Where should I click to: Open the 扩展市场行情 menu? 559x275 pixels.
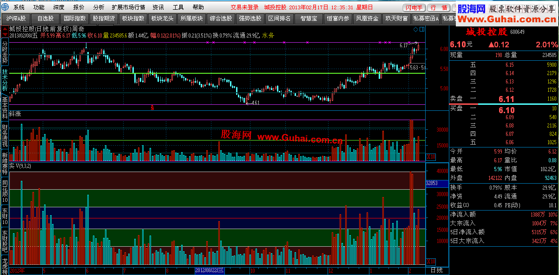(x=129, y=7)
